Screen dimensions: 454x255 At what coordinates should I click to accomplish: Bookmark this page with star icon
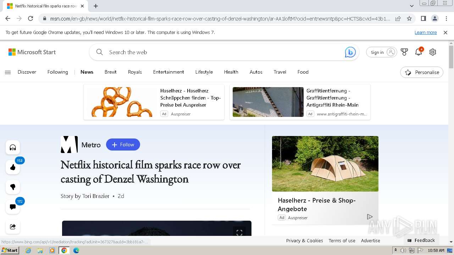[409, 18]
